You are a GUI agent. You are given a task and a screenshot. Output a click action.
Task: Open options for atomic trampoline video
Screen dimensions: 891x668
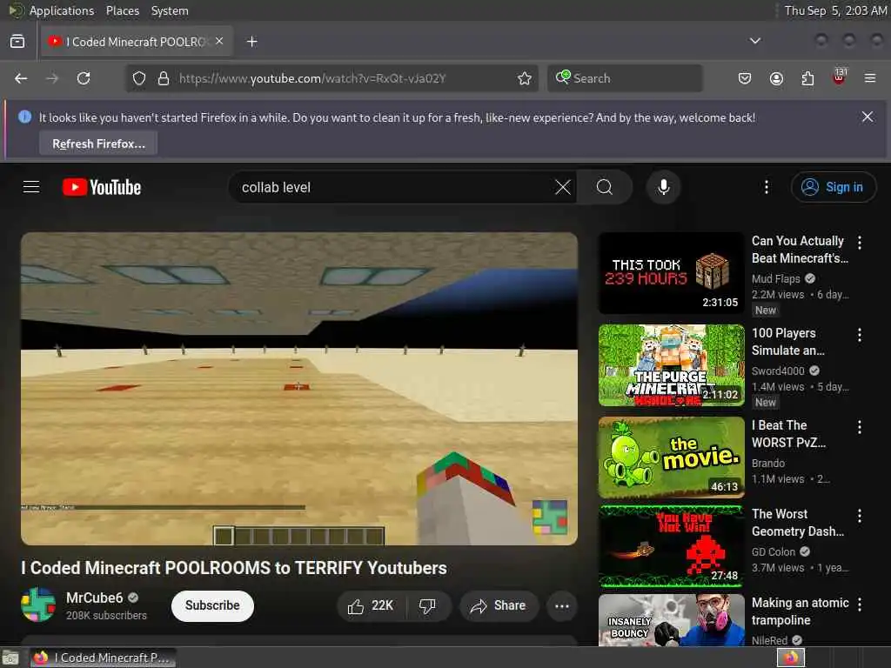[x=859, y=605]
